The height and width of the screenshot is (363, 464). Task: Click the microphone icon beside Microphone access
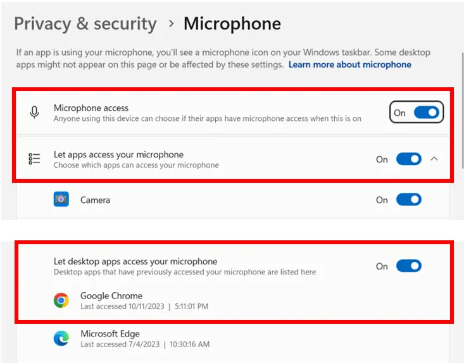tap(35, 113)
